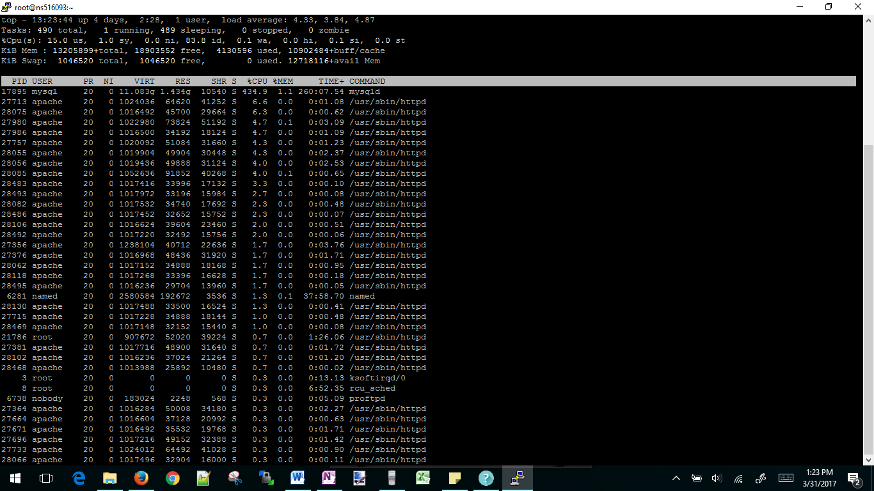Click PID 21786 owned by root
Viewport: 874px width, 491px height.
pyautogui.click(x=14, y=337)
